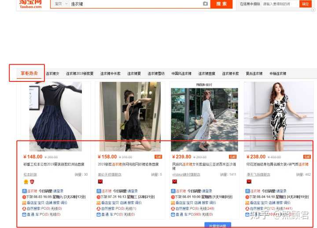Screen dimensions: 317x228
Task: Open the 复古连衣裙 tab
Action: (x=254, y=74)
